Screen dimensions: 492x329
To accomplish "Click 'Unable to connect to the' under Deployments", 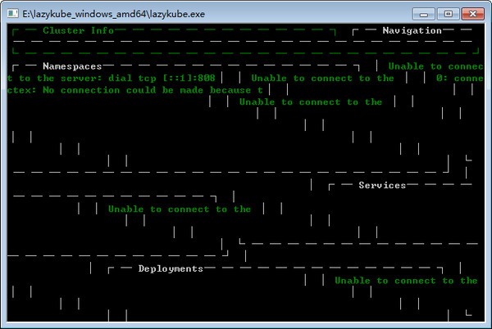I will coord(406,281).
